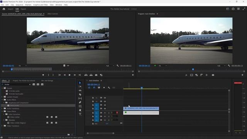
Task: Toggle insert sequences as nests option
Action: (89, 88)
